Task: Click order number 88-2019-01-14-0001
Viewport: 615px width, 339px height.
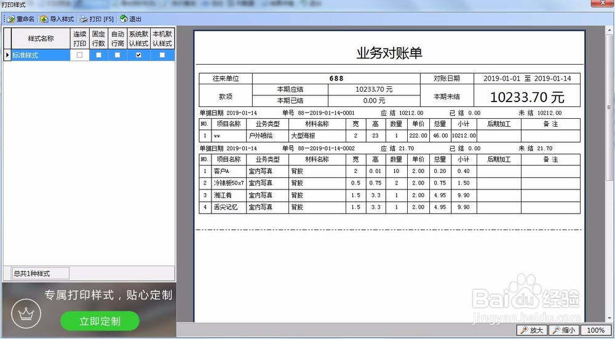Action: pos(327,113)
